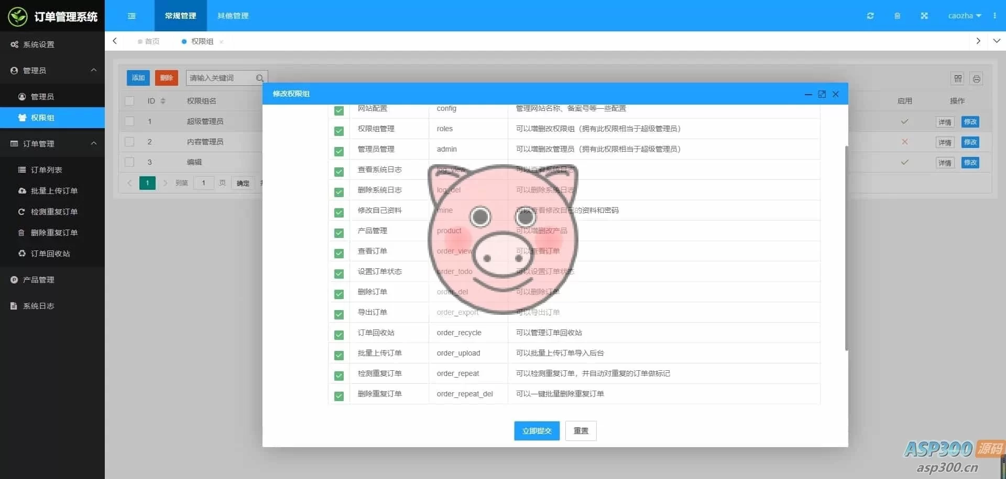The image size is (1006, 479).
Task: Open the caozha user dropdown
Action: pyautogui.click(x=964, y=16)
